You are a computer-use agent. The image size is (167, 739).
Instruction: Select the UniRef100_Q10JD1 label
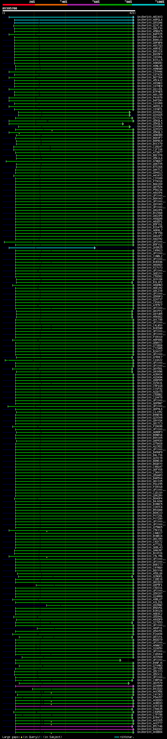150,89
